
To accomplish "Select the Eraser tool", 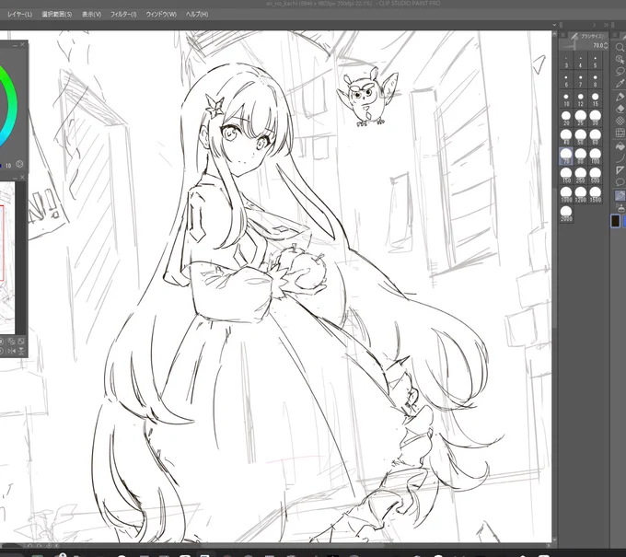I will pos(620,109).
